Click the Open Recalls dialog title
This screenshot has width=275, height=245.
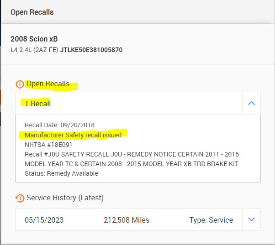32,12
